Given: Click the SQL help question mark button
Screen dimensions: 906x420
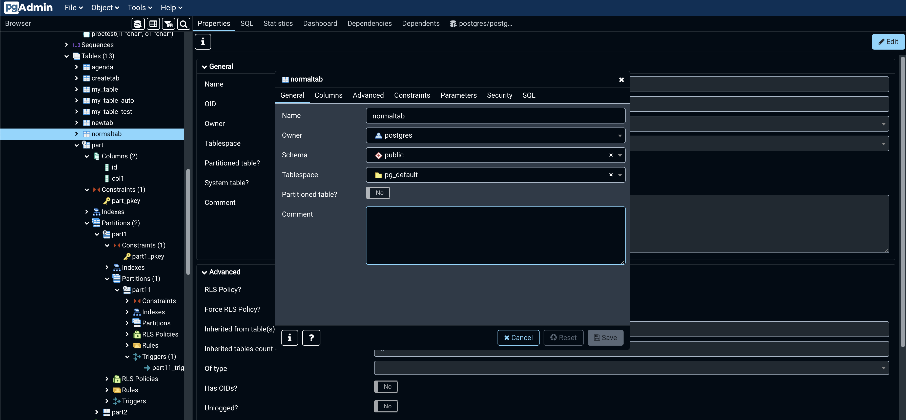Looking at the screenshot, I should click(311, 338).
